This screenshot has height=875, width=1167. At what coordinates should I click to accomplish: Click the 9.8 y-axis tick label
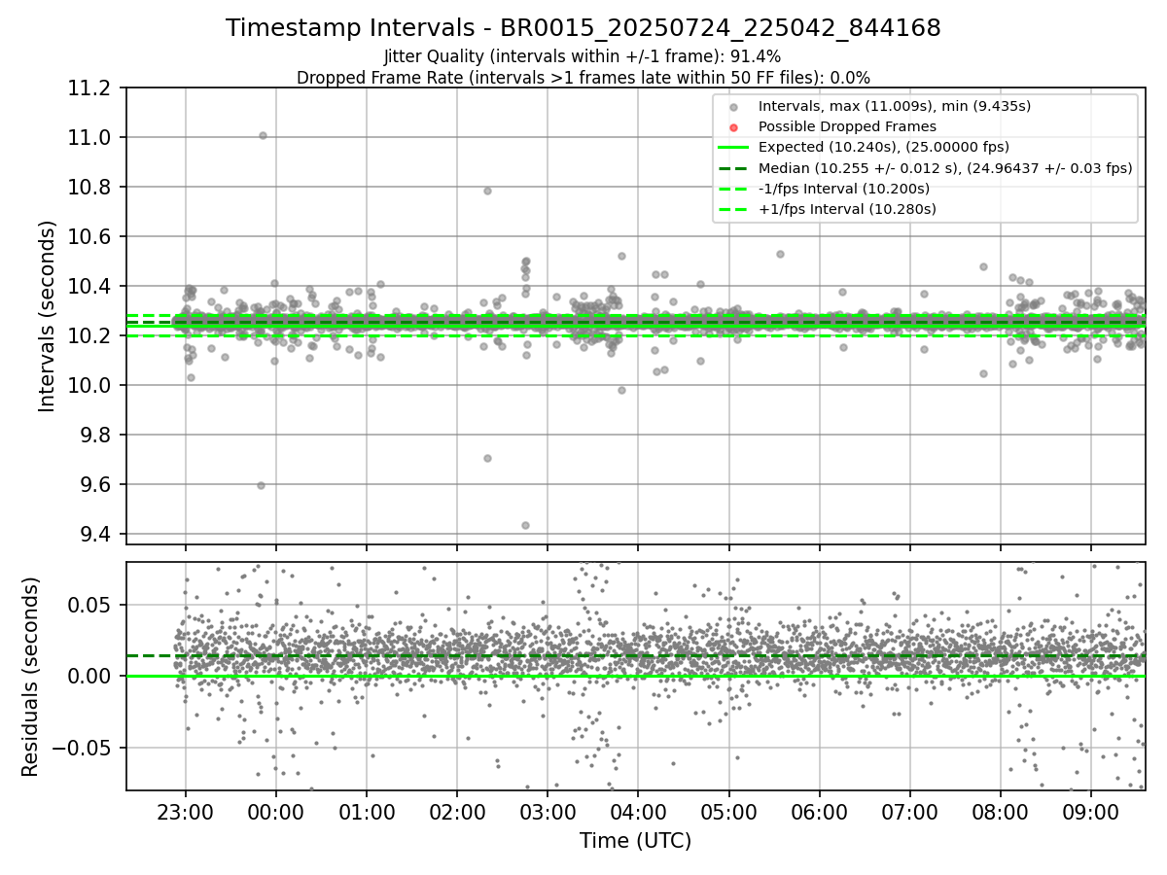click(x=97, y=436)
